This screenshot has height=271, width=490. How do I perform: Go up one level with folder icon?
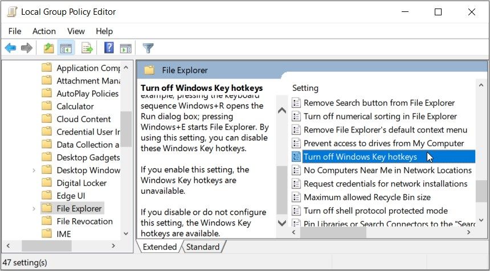point(49,48)
